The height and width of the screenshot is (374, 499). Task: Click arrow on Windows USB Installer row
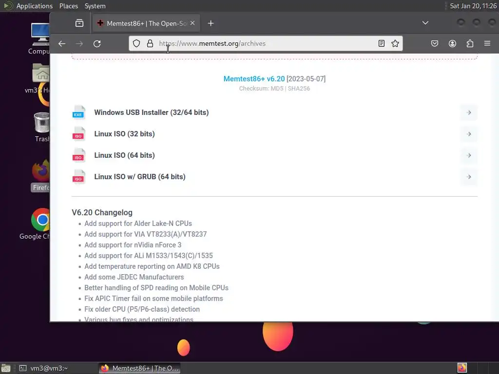(x=469, y=112)
